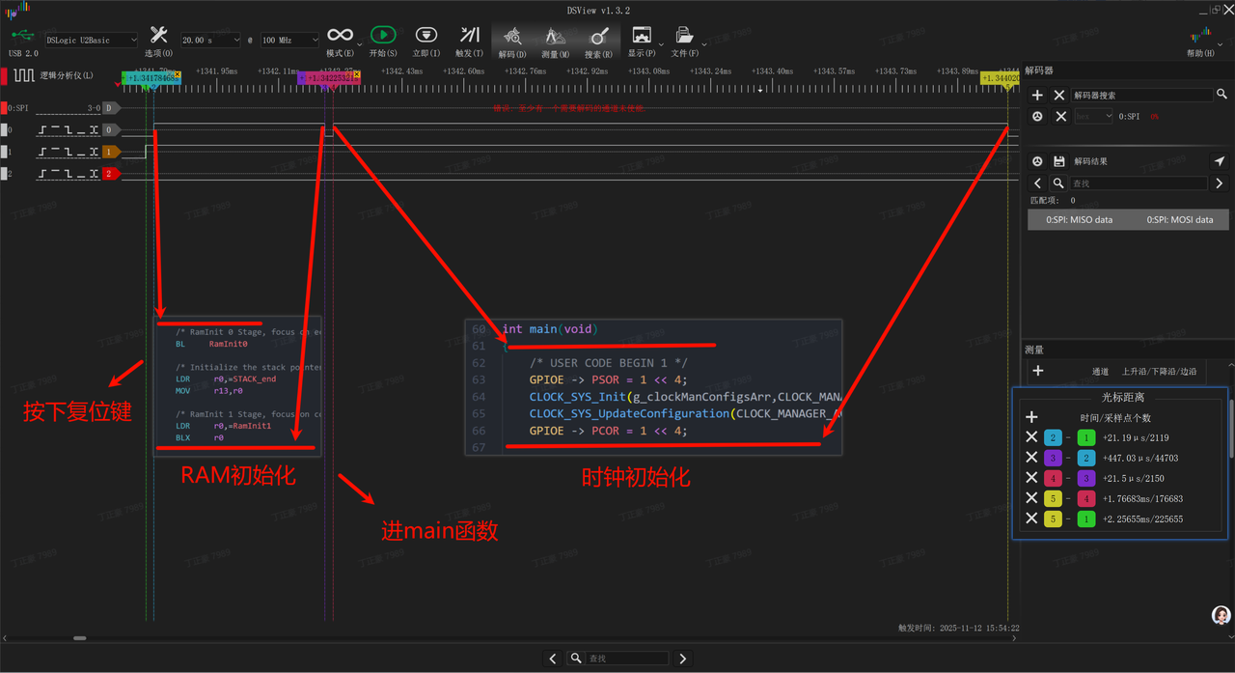This screenshot has height=673, width=1235.
Task: Open the 选项 (Options) wrench tool
Action: (158, 37)
